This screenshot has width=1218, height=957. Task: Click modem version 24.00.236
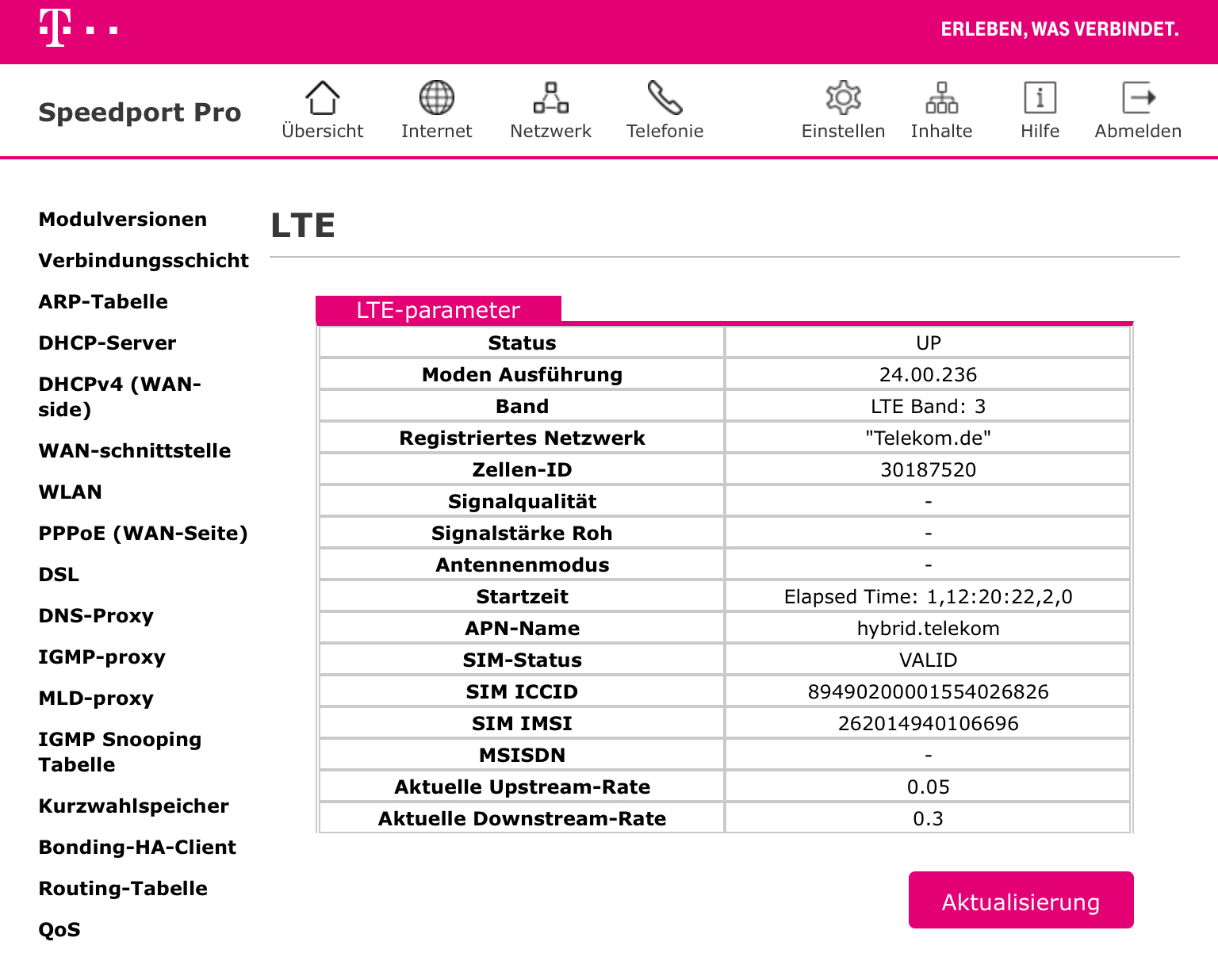pos(928,375)
